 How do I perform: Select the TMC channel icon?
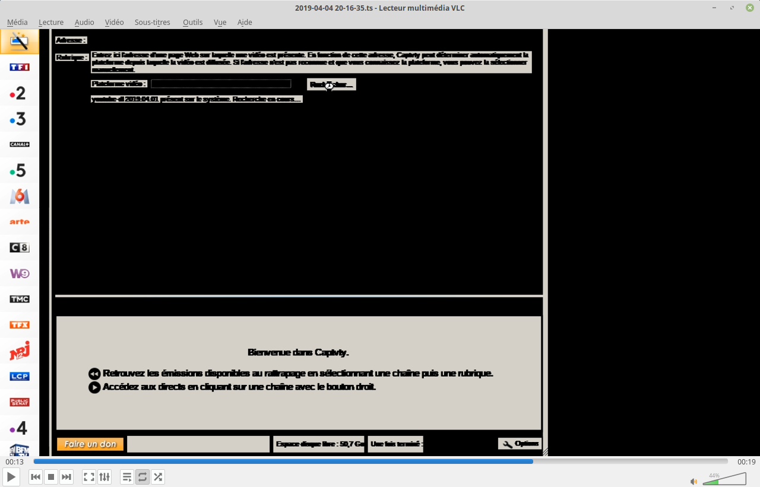point(19,299)
